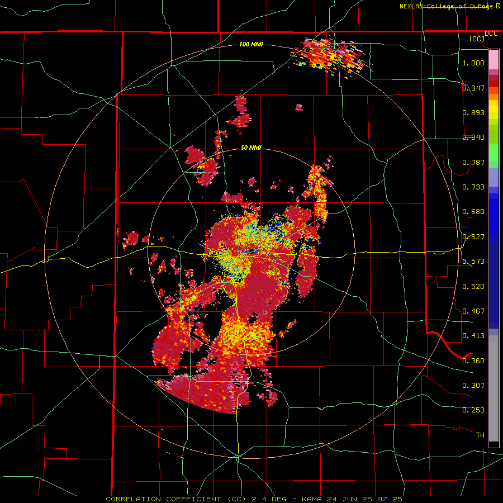
Task: Click the 0.307 scale value
Action: pos(473,385)
